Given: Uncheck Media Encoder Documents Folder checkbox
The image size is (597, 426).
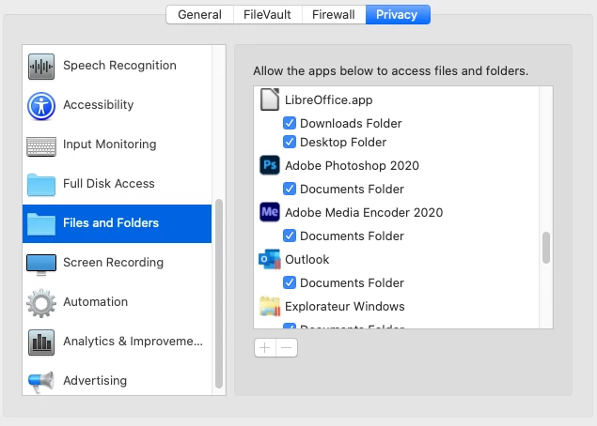Looking at the screenshot, I should [290, 236].
